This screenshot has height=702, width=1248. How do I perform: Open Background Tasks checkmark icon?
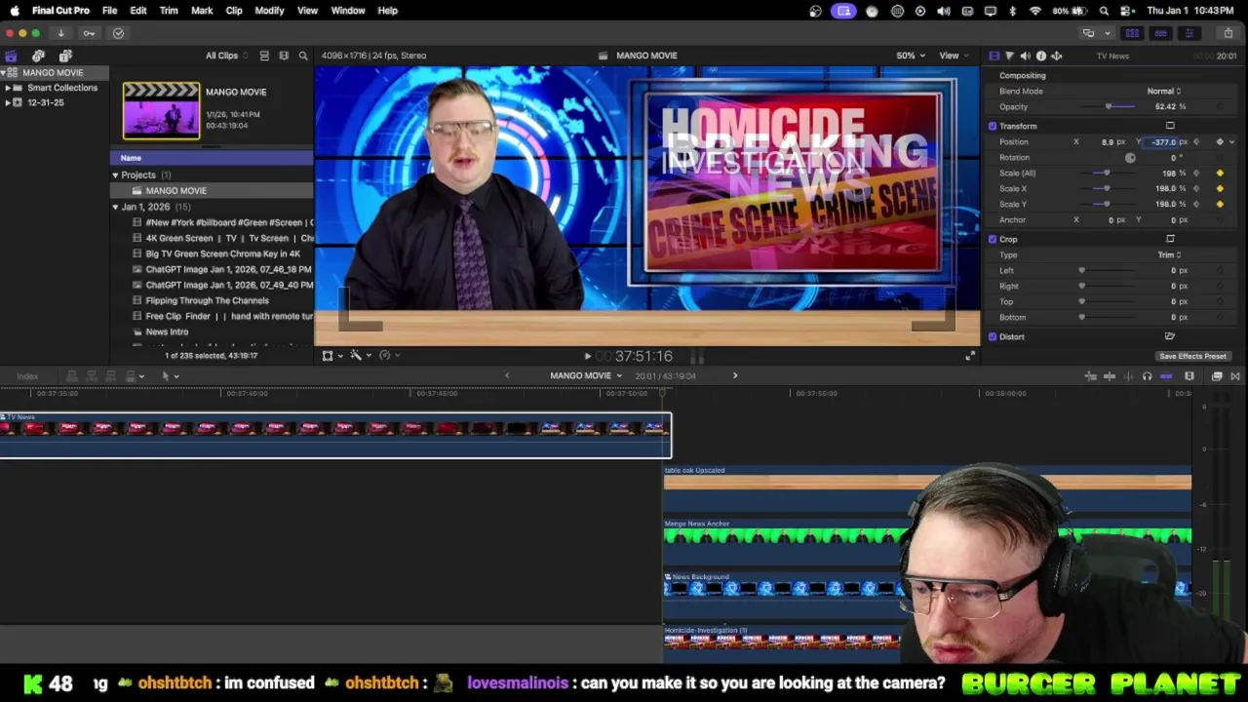pyautogui.click(x=118, y=33)
